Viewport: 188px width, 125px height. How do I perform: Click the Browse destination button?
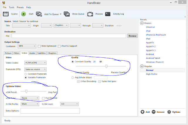[x=132, y=36]
